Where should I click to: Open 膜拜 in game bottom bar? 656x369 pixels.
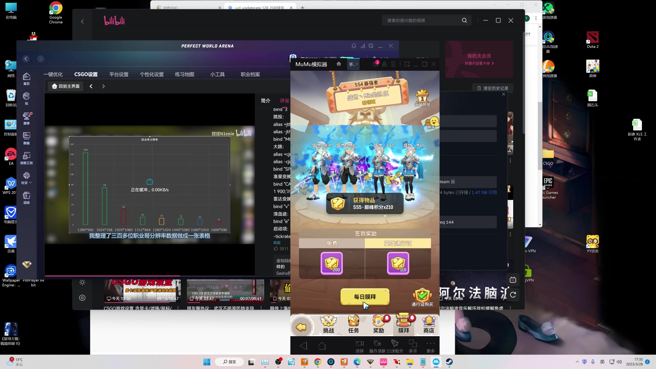[x=404, y=324]
